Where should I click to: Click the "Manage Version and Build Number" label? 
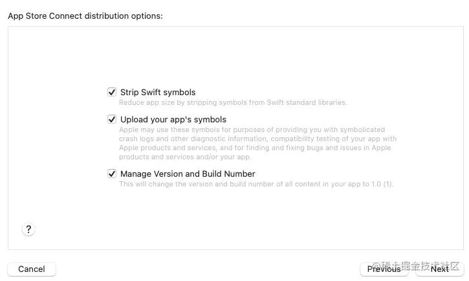(188, 174)
